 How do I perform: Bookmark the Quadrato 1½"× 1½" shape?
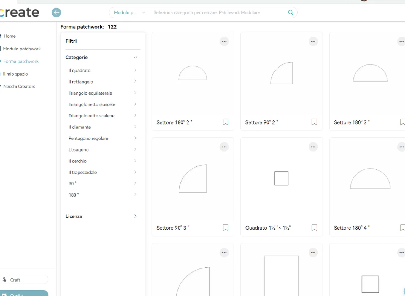314,228
